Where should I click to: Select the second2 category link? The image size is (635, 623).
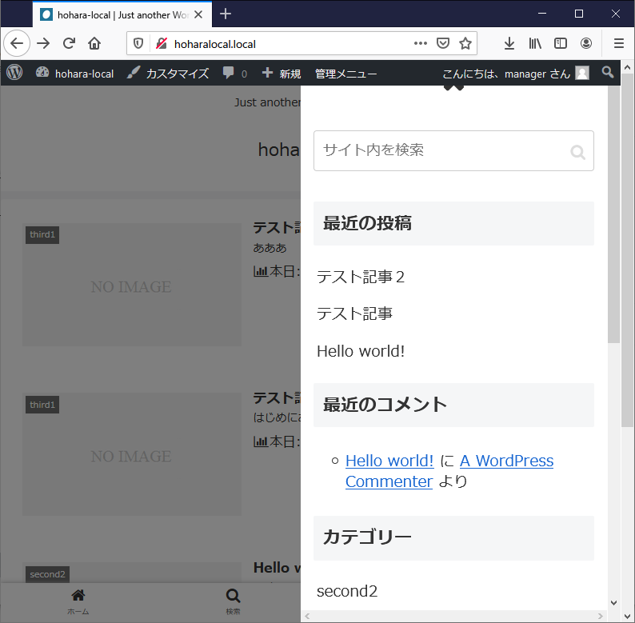coord(347,591)
